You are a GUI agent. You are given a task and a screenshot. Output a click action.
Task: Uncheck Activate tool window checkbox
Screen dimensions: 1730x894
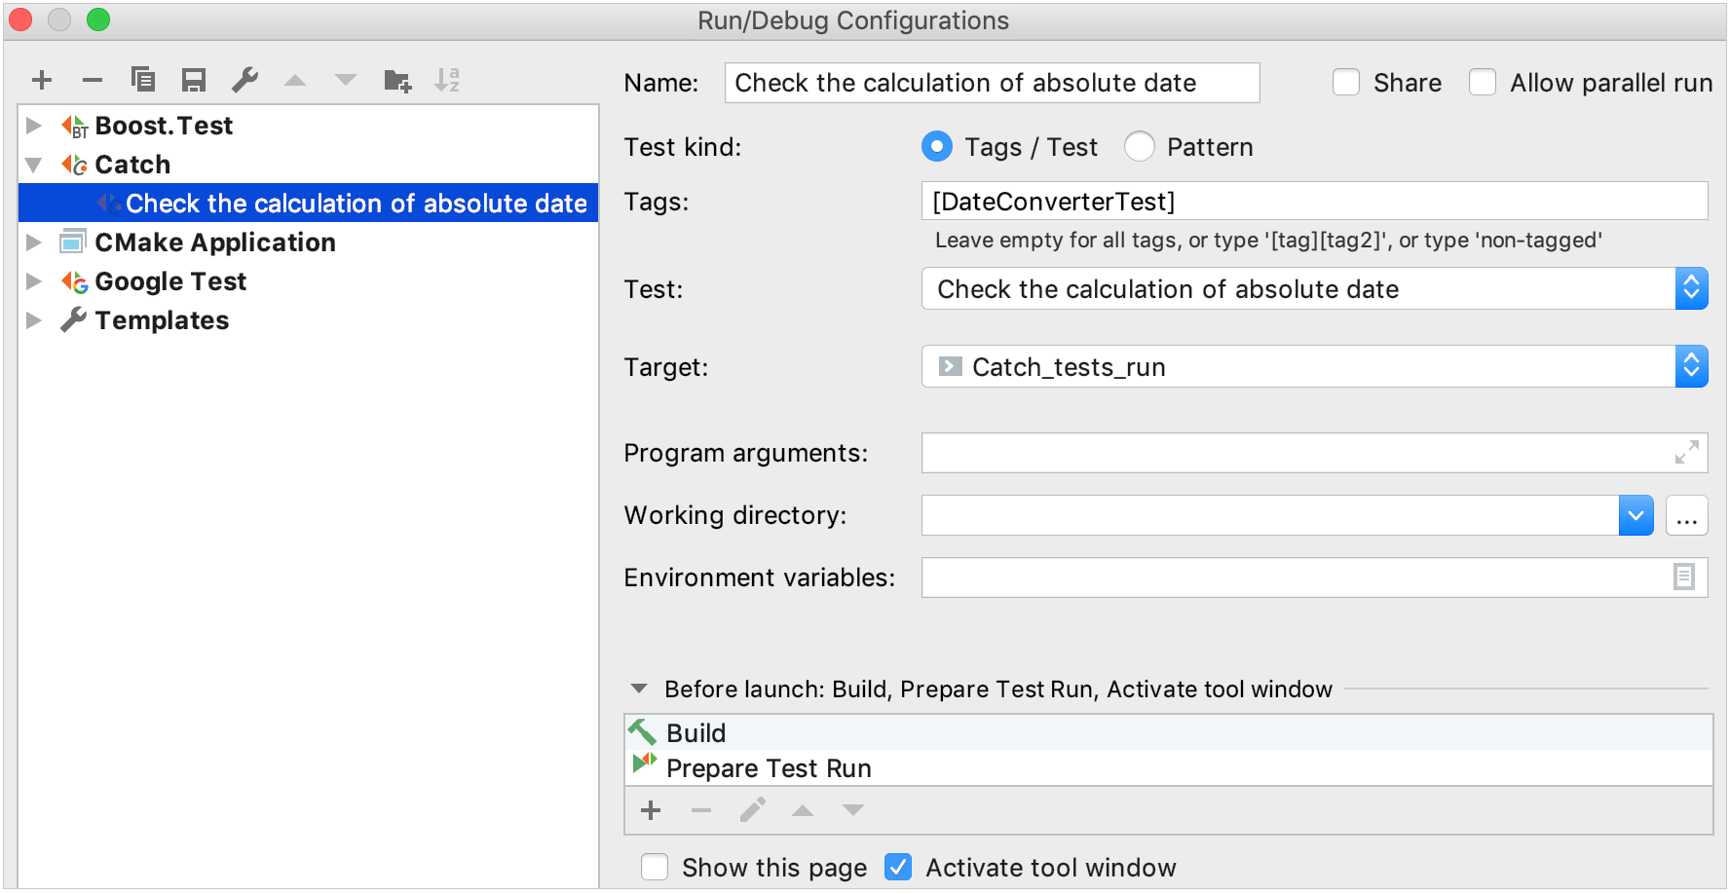pyautogui.click(x=898, y=867)
